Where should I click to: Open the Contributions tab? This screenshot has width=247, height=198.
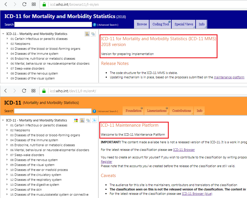pyautogui.click(x=182, y=111)
